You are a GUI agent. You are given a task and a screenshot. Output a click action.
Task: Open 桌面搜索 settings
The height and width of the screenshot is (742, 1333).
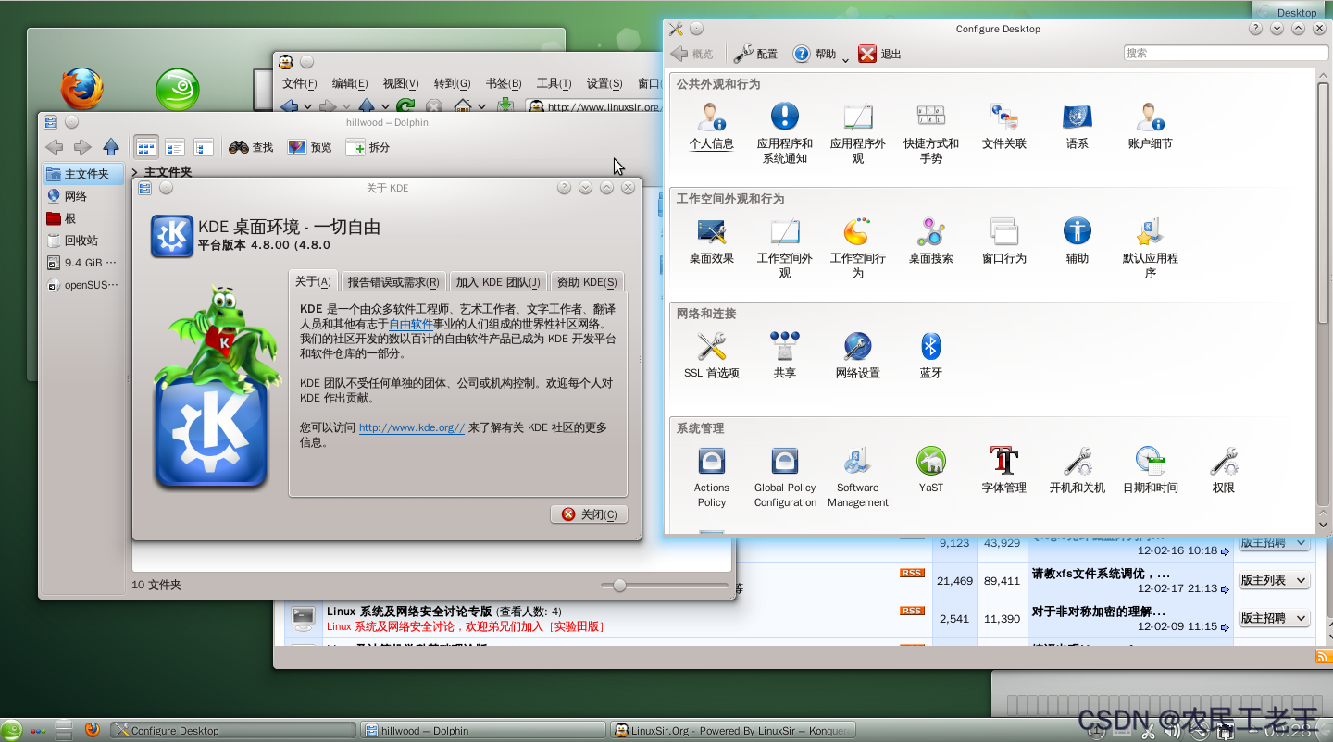[931, 241]
